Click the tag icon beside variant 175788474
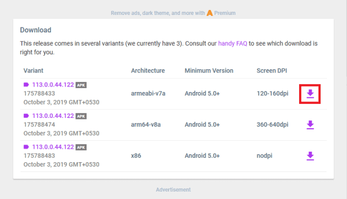Image resolution: width=347 pixels, height=199 pixels. pos(26,116)
